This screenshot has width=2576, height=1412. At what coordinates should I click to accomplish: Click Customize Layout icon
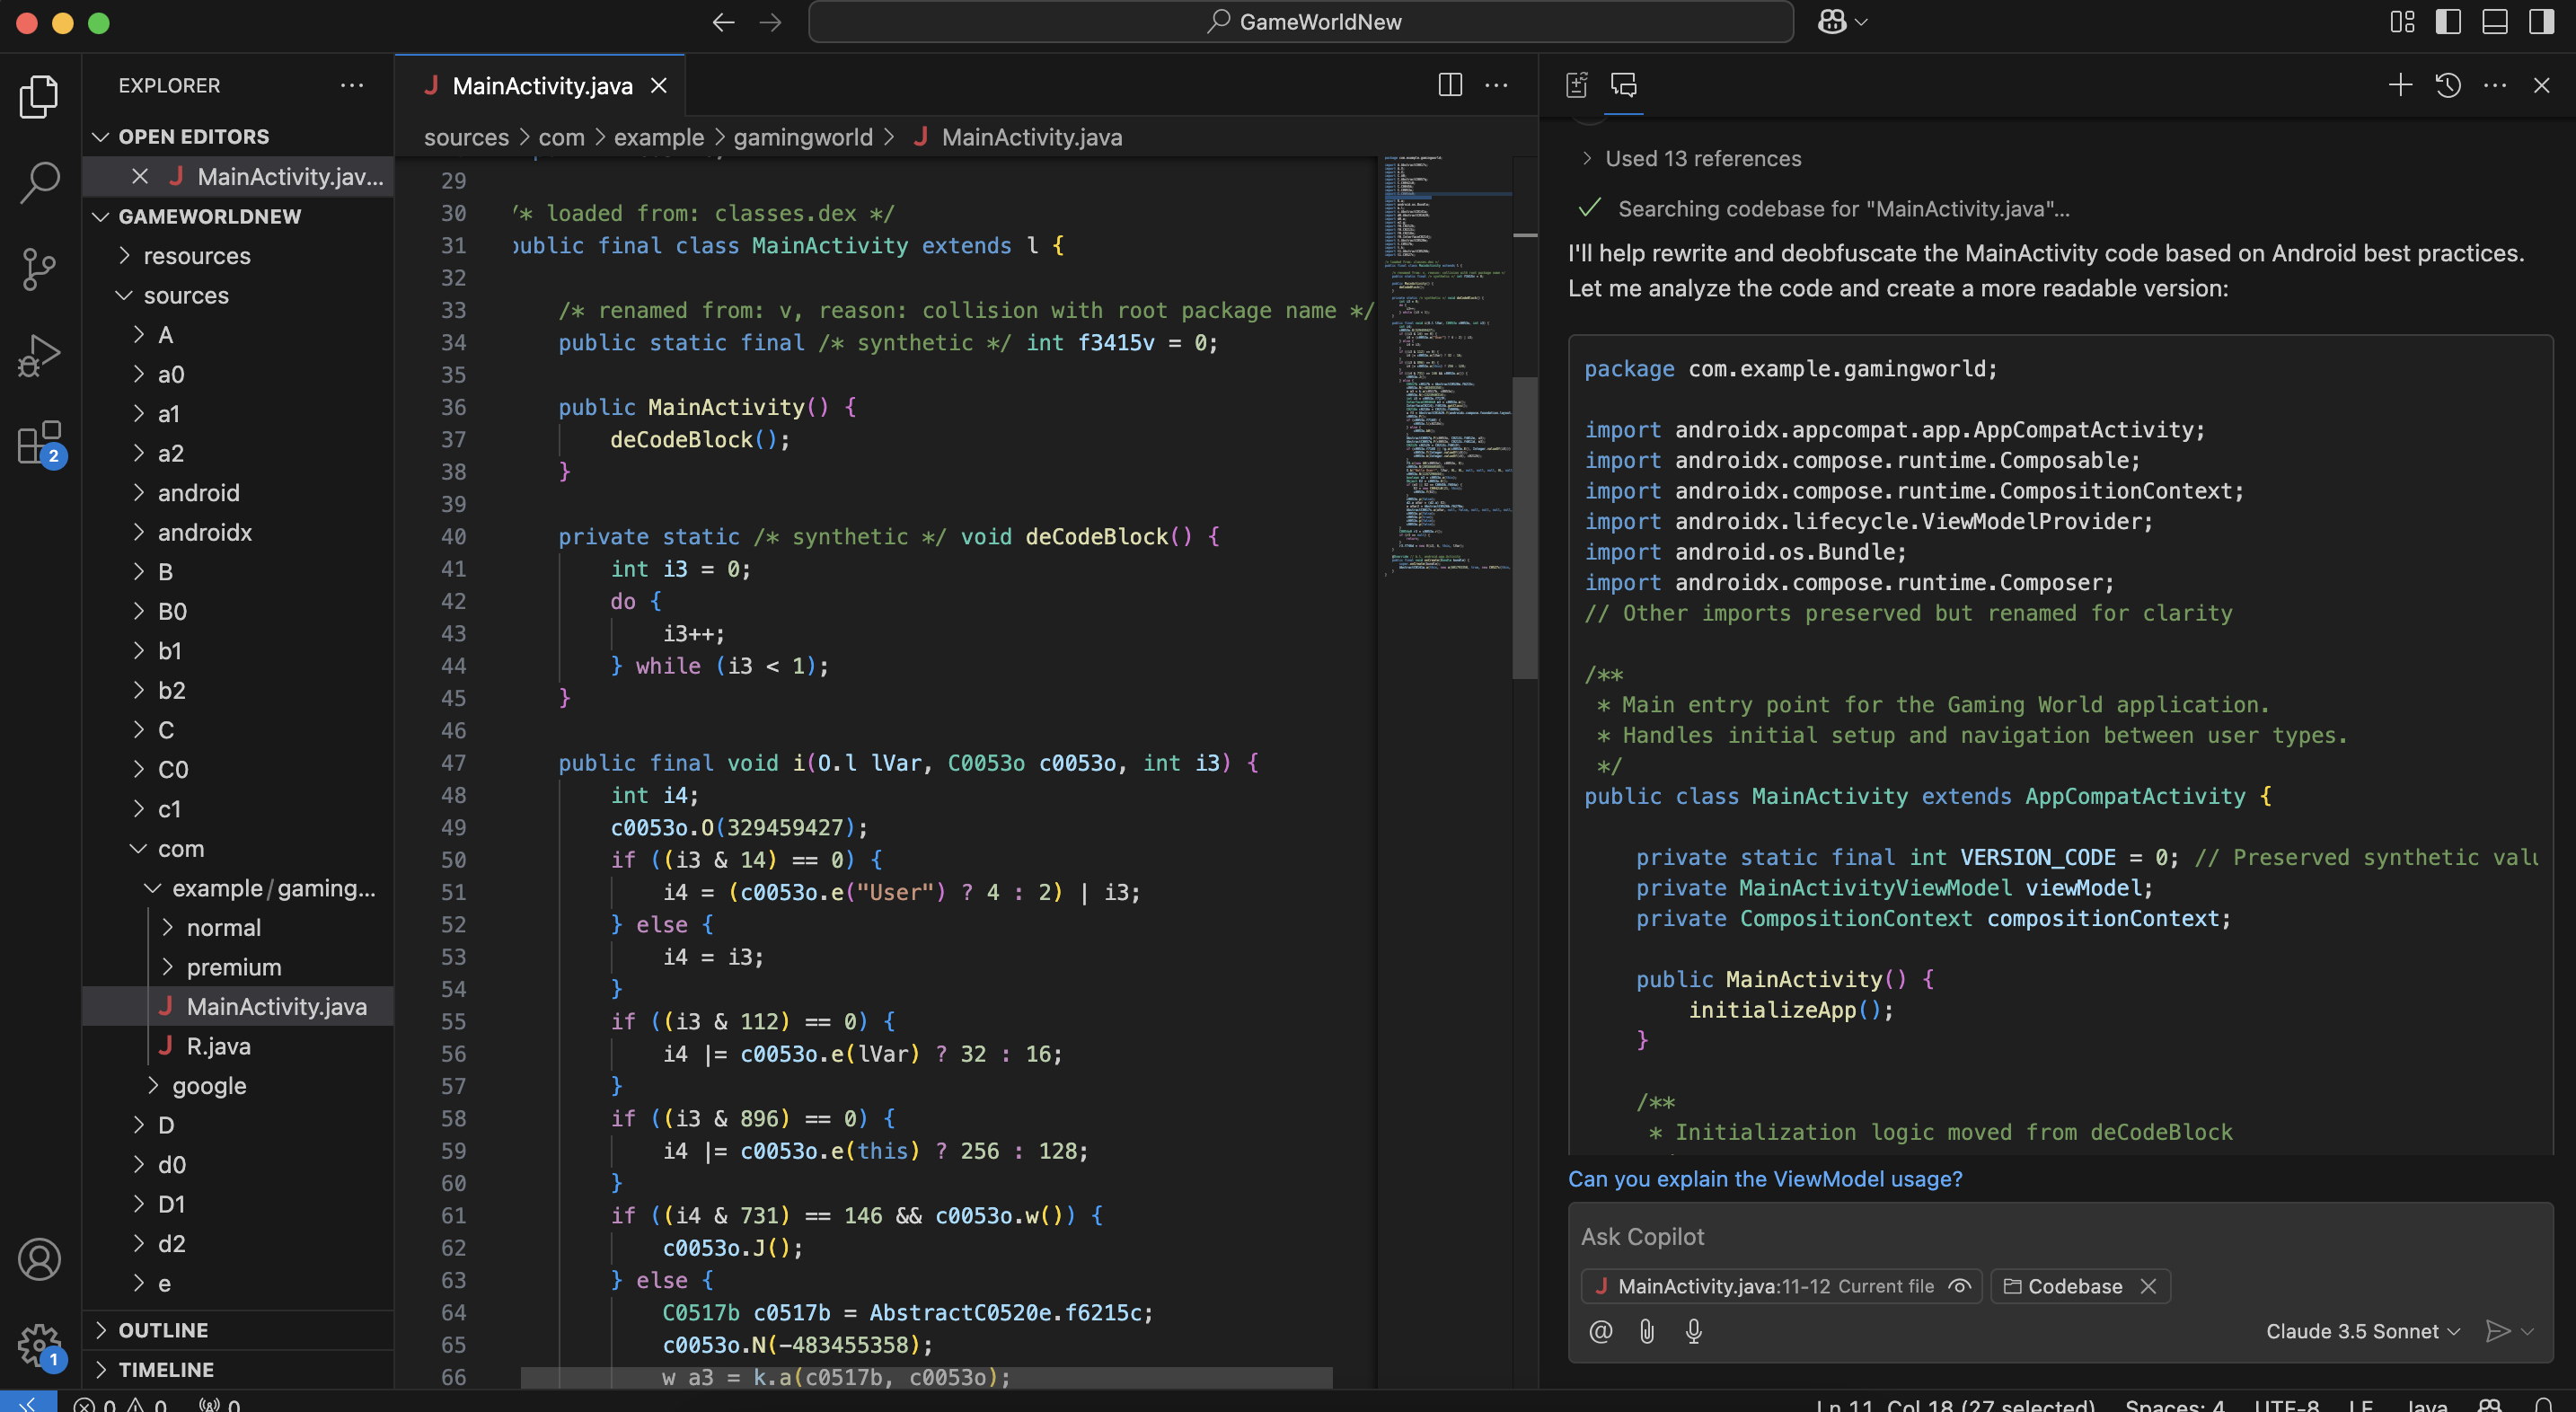2402,22
